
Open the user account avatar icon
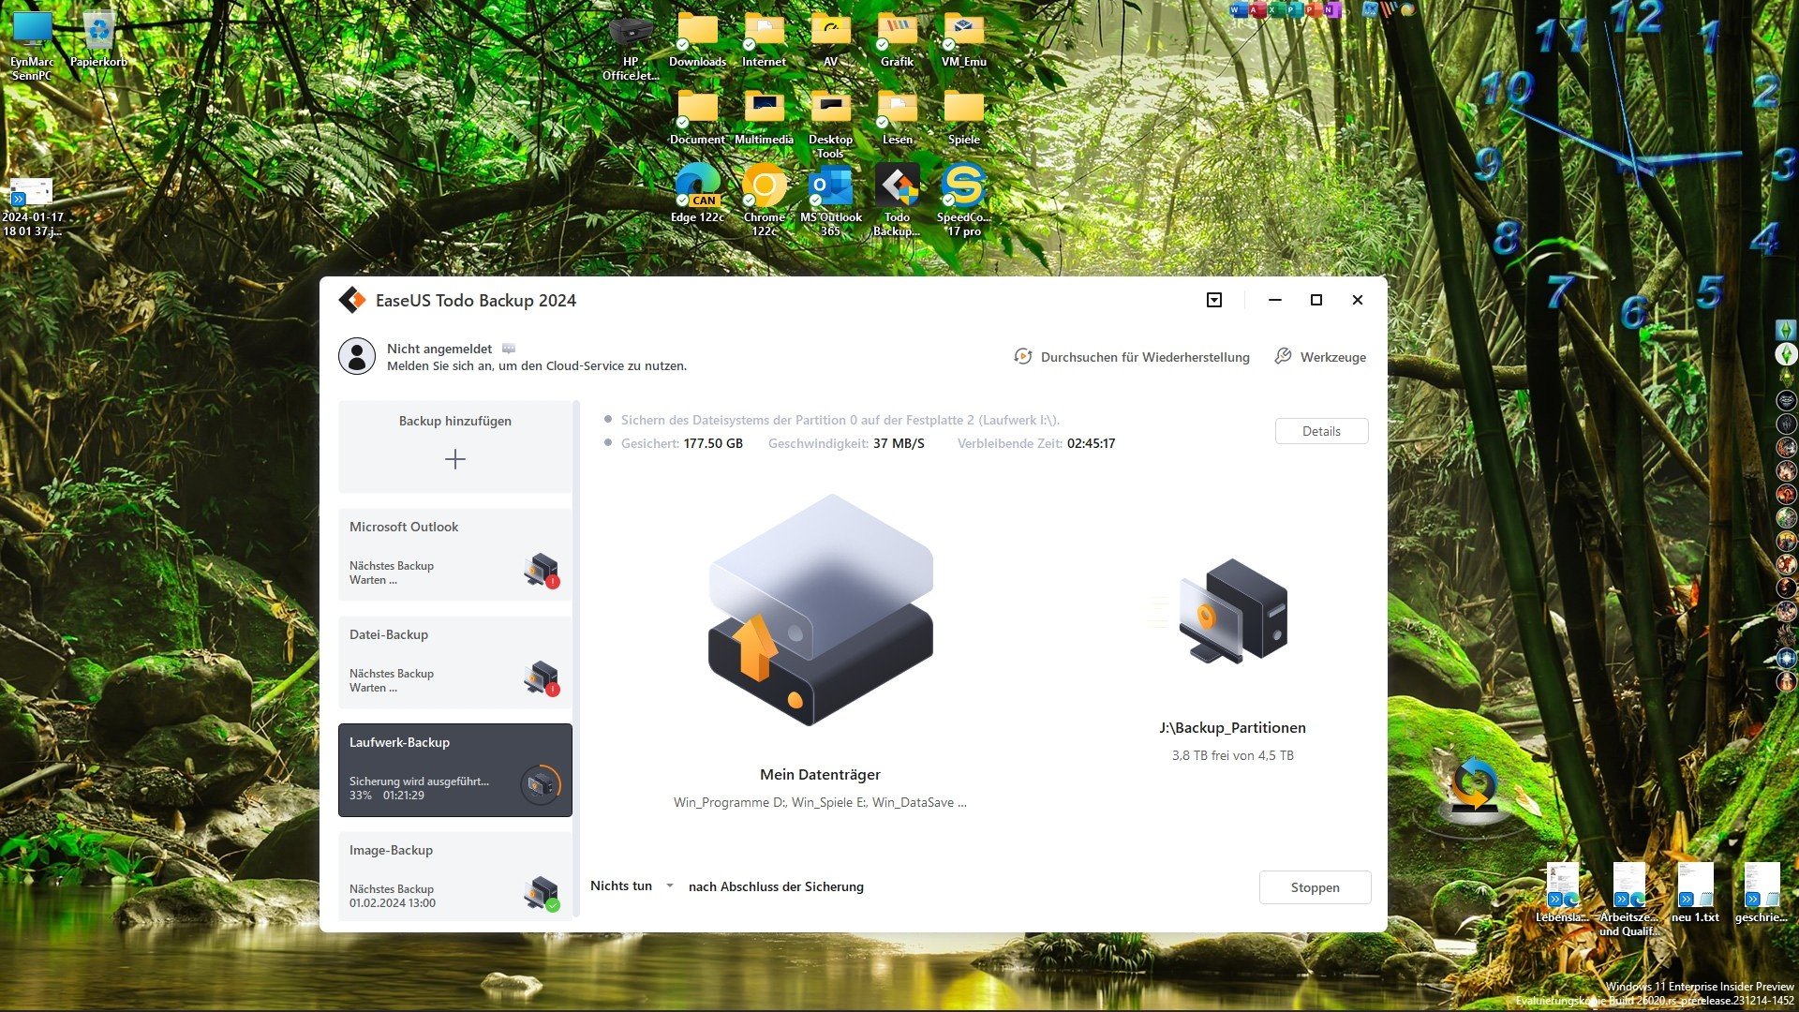point(357,356)
